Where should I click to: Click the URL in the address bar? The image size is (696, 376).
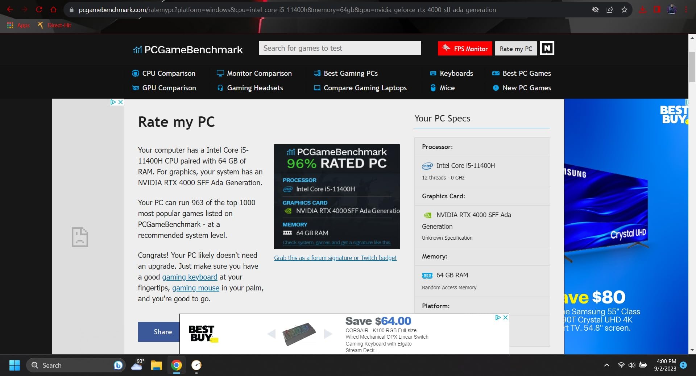click(x=287, y=10)
